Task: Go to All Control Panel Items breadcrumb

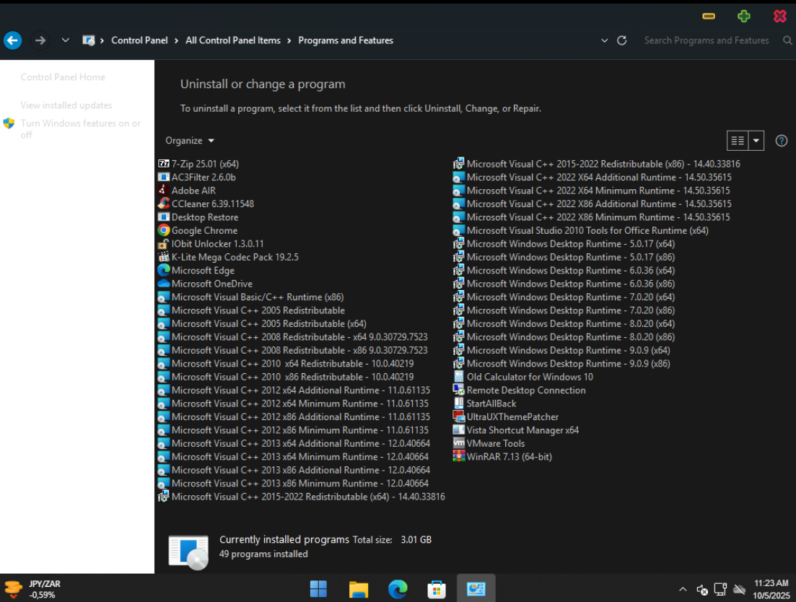Action: click(232, 40)
